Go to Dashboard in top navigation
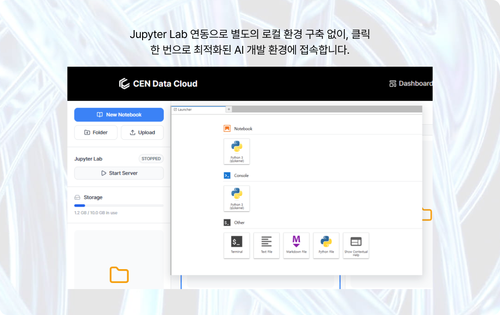 [x=411, y=84]
